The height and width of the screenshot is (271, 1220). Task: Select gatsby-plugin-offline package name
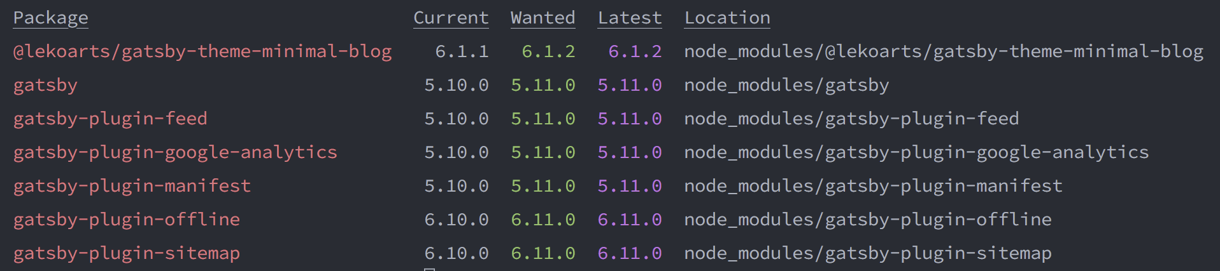(x=127, y=220)
